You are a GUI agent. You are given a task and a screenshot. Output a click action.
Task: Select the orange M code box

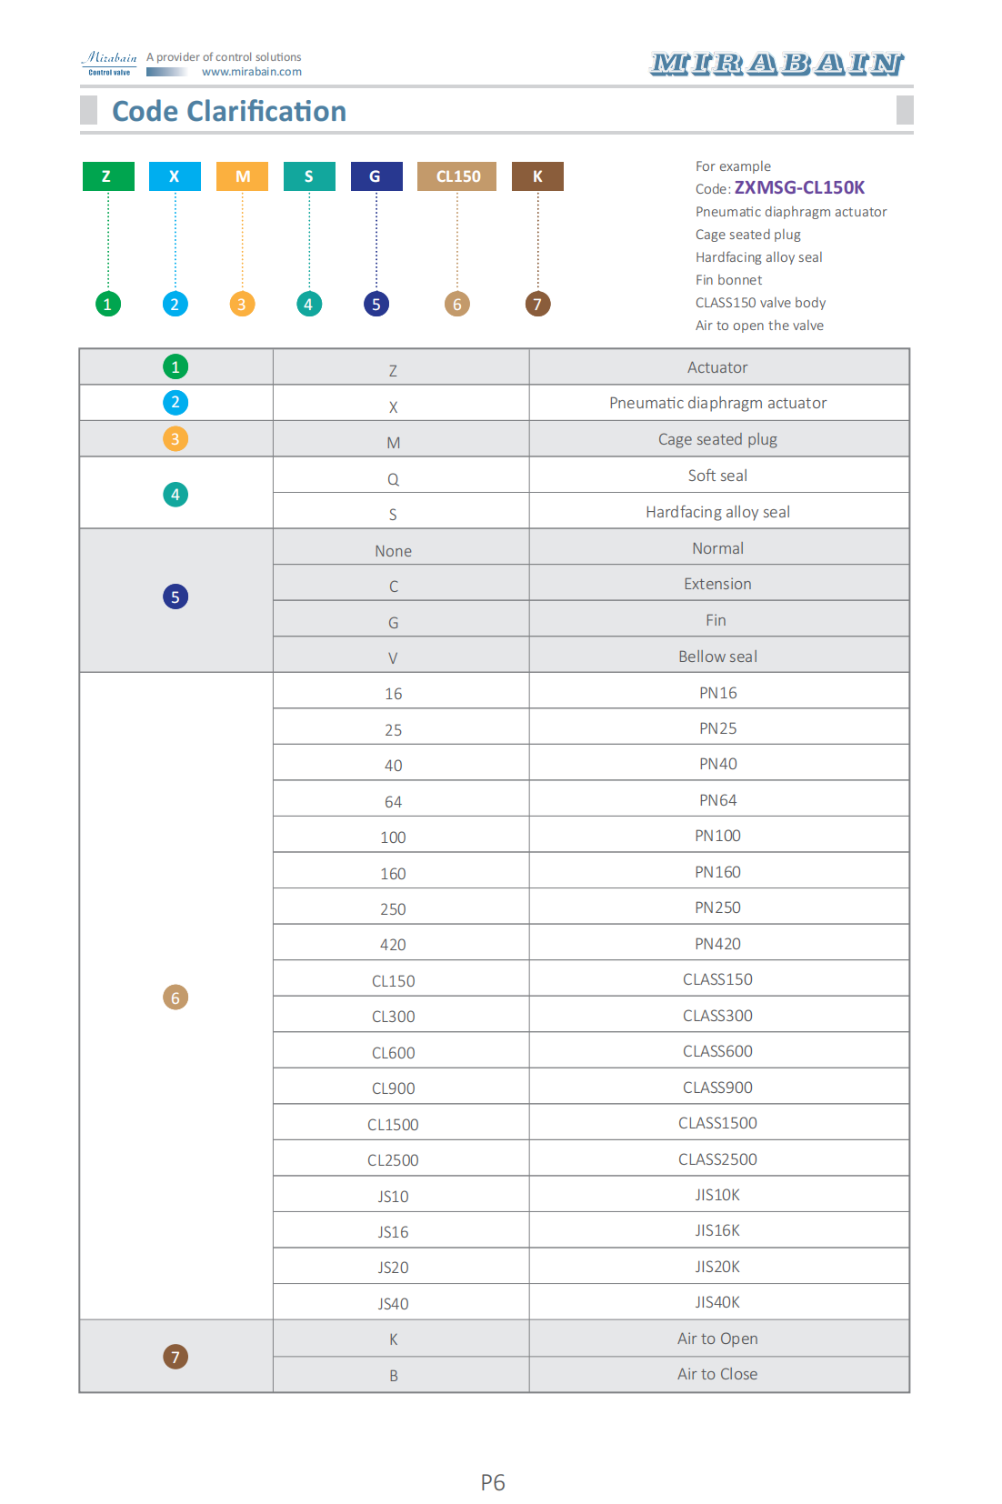click(x=242, y=176)
